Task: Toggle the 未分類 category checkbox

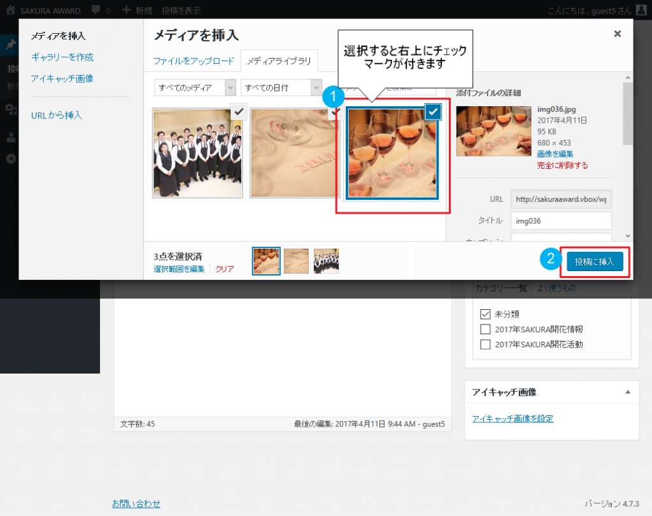Action: click(485, 314)
